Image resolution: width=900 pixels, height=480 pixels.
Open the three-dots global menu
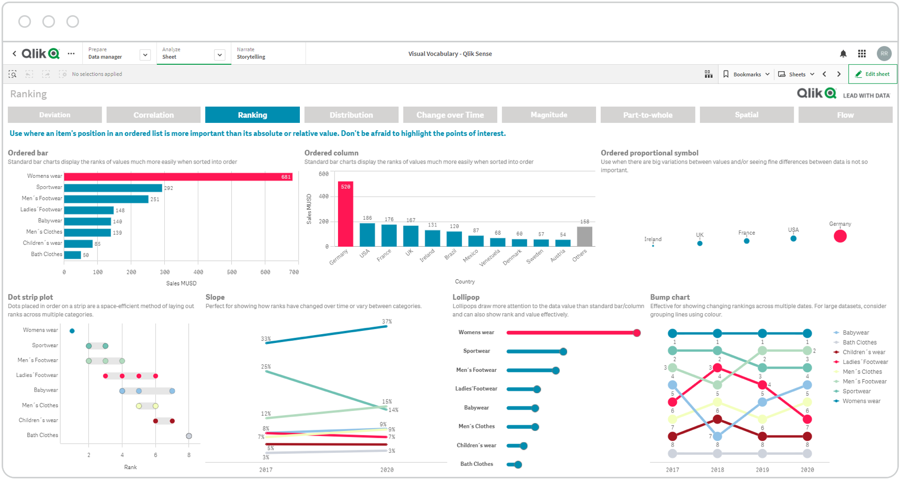click(71, 53)
